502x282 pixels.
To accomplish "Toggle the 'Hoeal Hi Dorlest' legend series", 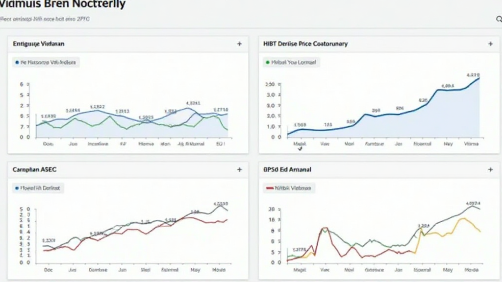I will pos(40,188).
